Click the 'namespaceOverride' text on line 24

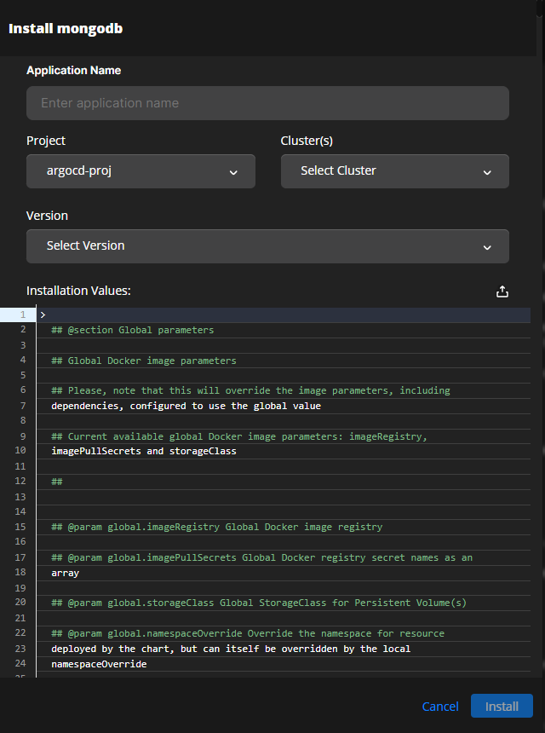tap(99, 664)
